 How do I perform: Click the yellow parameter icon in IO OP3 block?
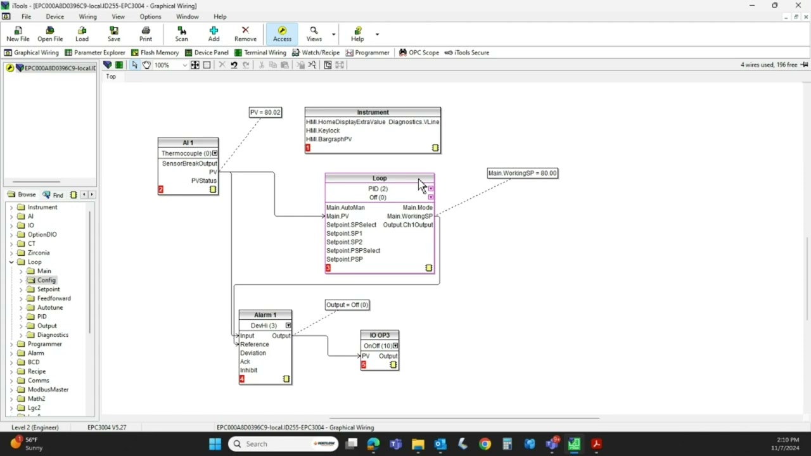[x=393, y=365]
